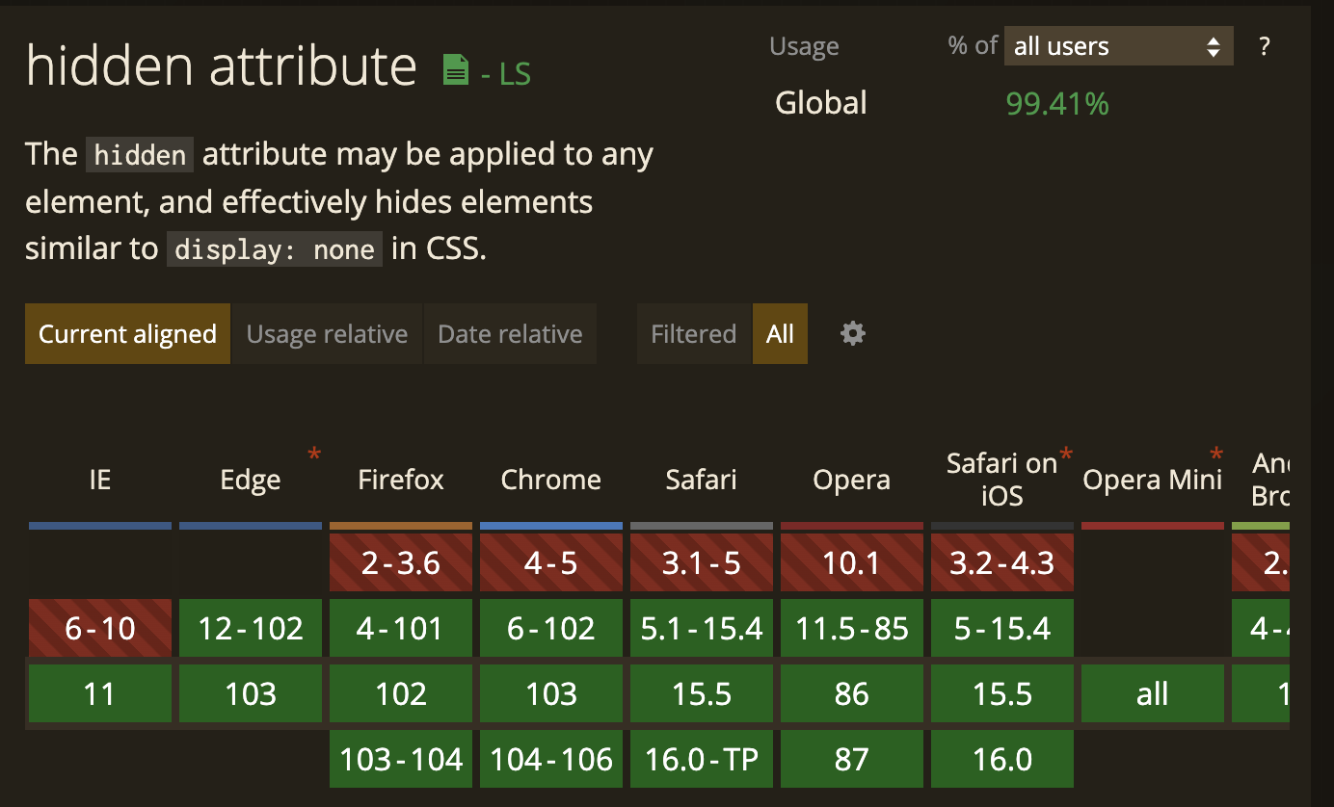This screenshot has width=1334, height=807.
Task: Select Opera 86 cell
Action: 852,693
